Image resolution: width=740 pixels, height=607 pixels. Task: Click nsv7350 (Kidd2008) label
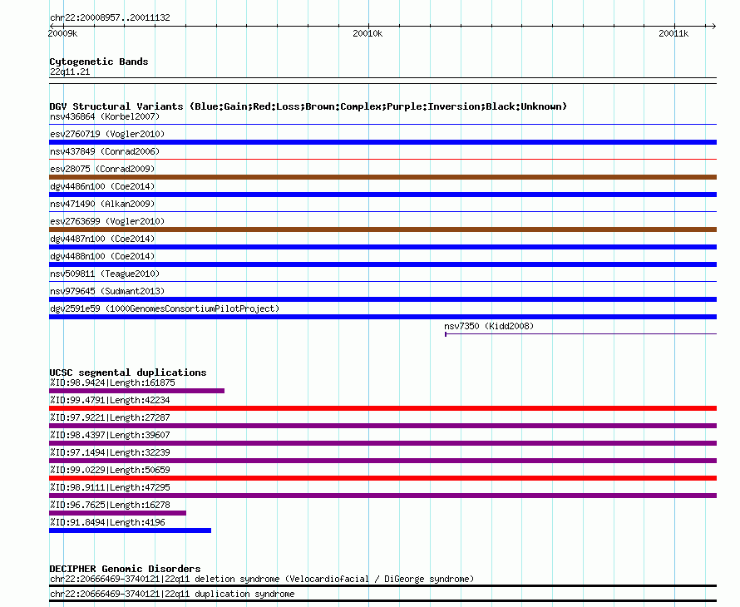click(x=489, y=326)
